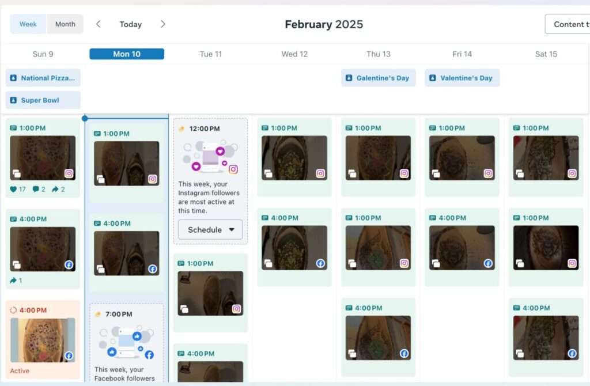Screen dimensions: 590x386
Task: Open the Schedule dropdown on Tuesday
Action: 210,229
